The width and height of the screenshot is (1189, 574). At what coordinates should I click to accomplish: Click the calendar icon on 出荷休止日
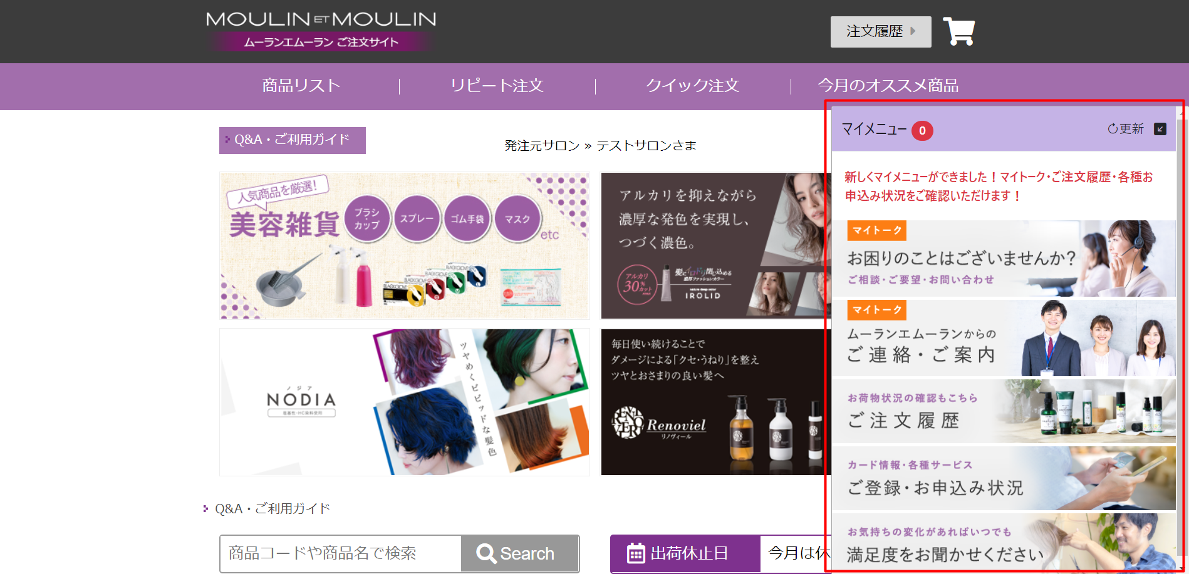pyautogui.click(x=636, y=553)
